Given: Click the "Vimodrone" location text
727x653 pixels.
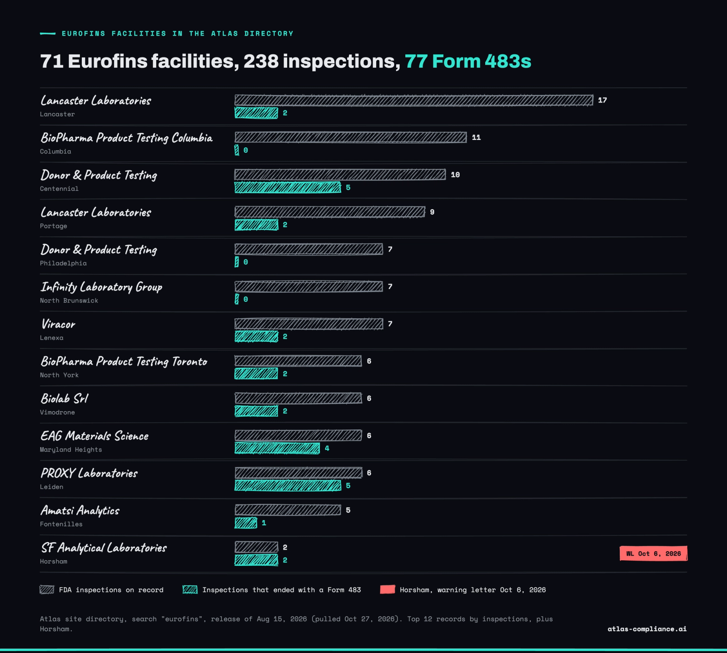Looking at the screenshot, I should click(57, 412).
